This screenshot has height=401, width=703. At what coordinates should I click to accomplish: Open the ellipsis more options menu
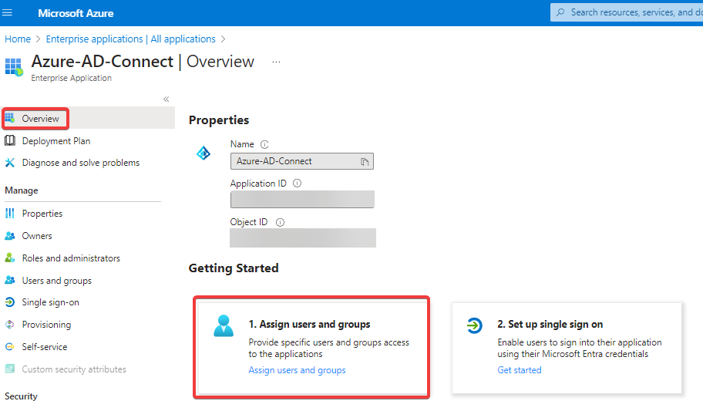276,62
